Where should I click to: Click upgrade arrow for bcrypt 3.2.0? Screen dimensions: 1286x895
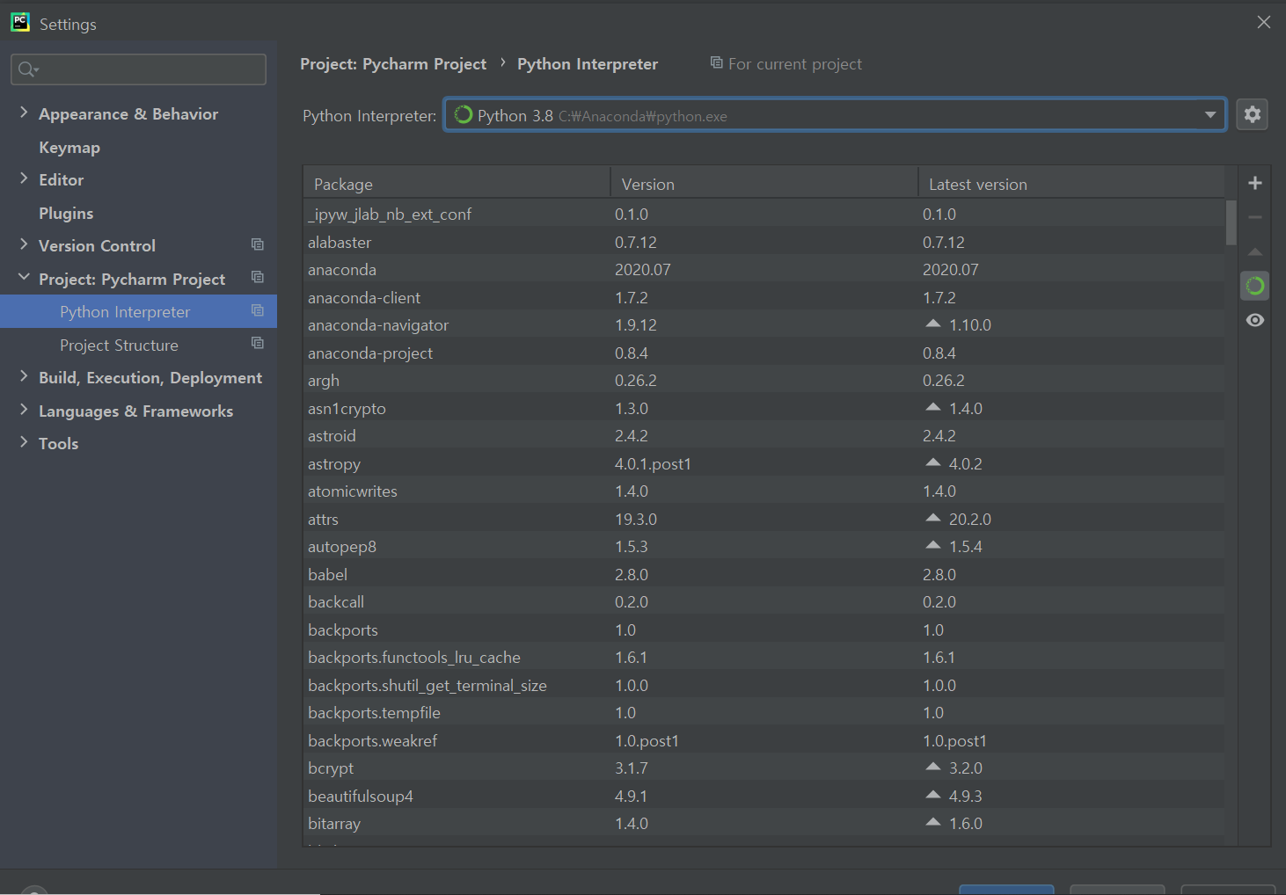coord(933,767)
